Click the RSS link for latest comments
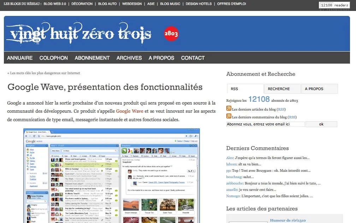 tap(292, 117)
